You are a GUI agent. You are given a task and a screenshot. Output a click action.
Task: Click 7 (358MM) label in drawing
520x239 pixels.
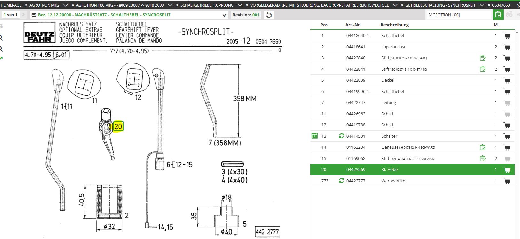(225, 143)
